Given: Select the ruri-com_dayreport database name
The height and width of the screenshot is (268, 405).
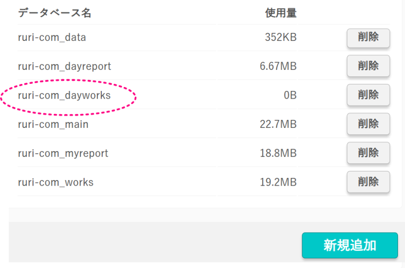Looking at the screenshot, I should click(64, 67).
